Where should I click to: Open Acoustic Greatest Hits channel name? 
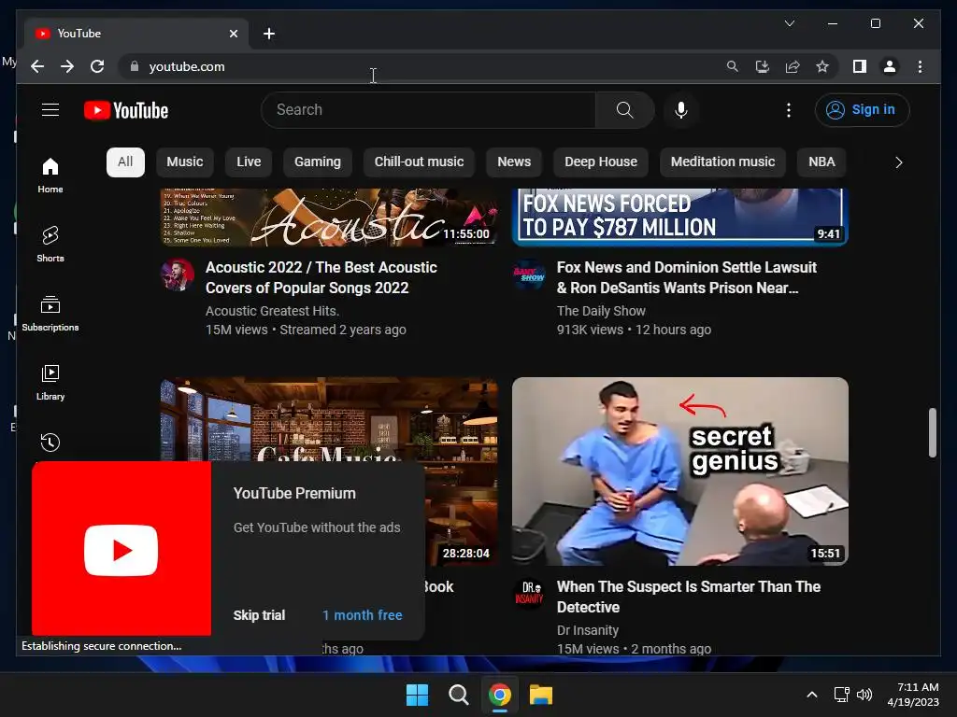[272, 310]
